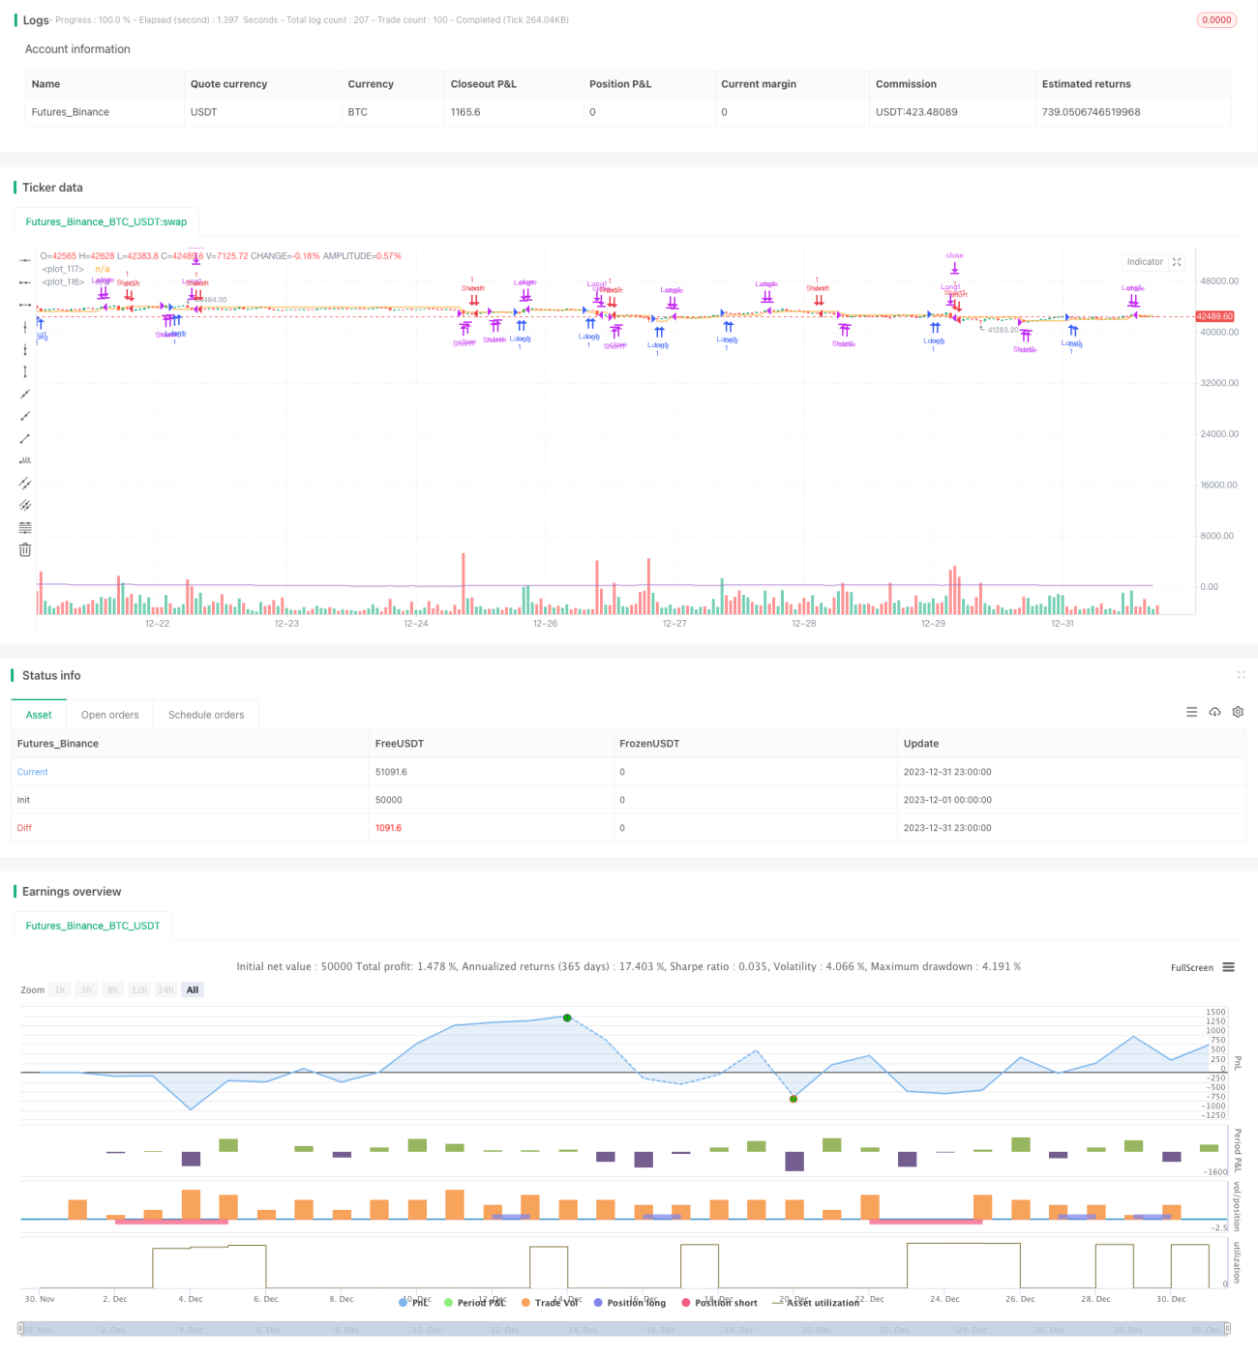1258x1357 pixels.
Task: Click the cloud download icon in Status info
Action: tap(1214, 712)
